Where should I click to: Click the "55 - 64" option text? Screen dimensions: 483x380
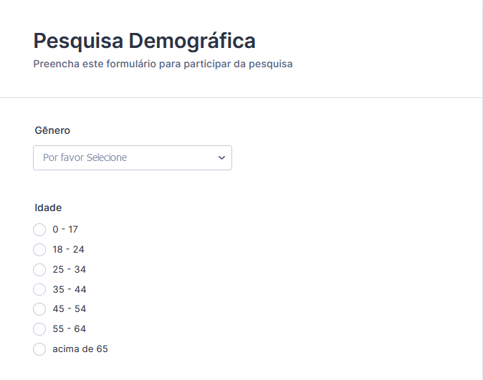click(69, 329)
